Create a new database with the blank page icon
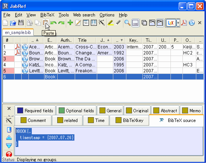Viewport: 206px width, 163px height. click(x=5, y=23)
